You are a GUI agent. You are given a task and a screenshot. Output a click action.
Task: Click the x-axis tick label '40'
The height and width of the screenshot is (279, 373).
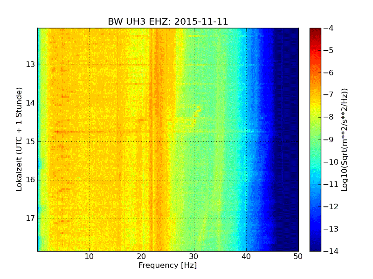click(x=246, y=257)
